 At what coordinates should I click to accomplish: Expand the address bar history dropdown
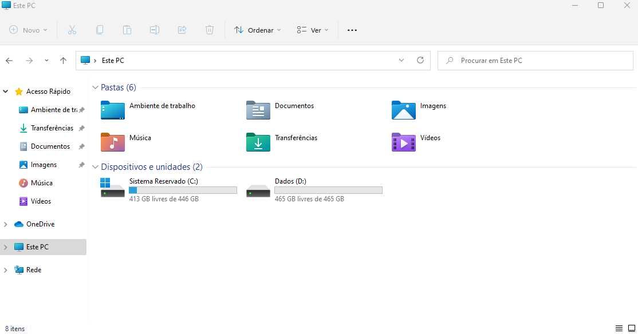tap(401, 60)
